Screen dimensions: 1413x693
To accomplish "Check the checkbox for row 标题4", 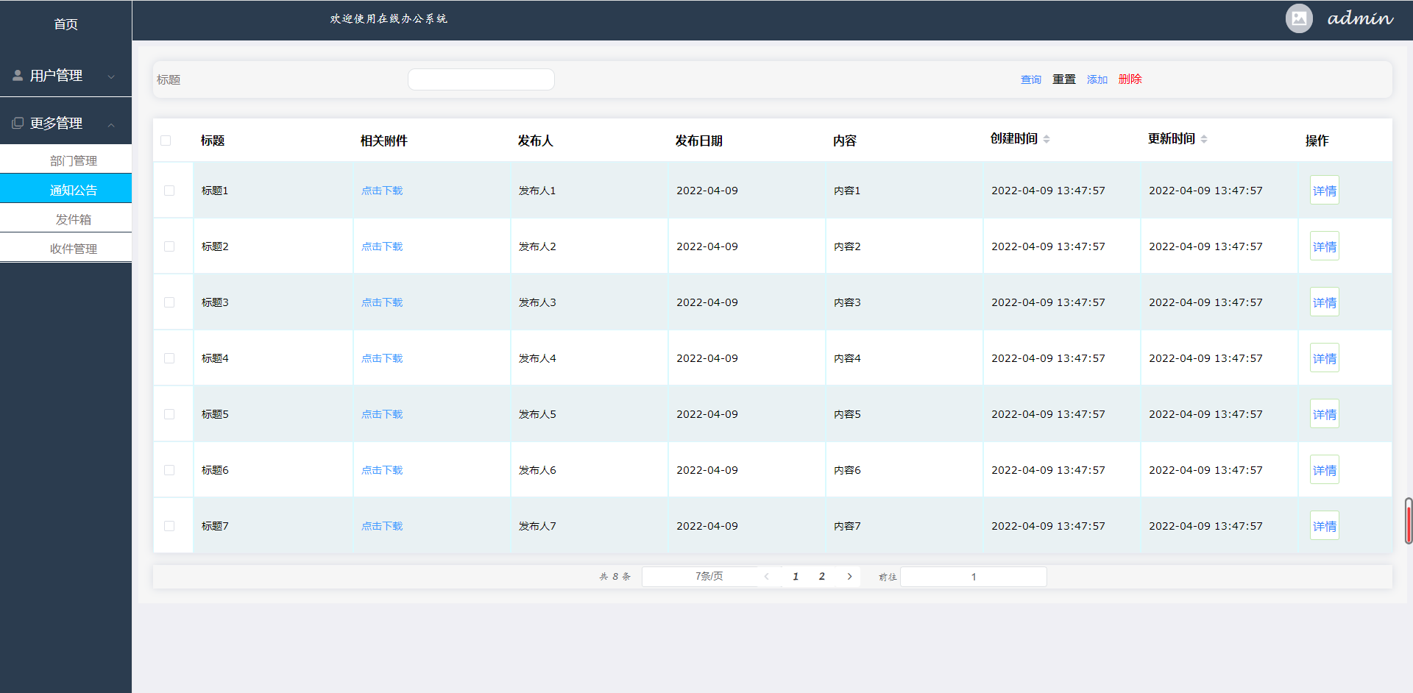I will (169, 358).
